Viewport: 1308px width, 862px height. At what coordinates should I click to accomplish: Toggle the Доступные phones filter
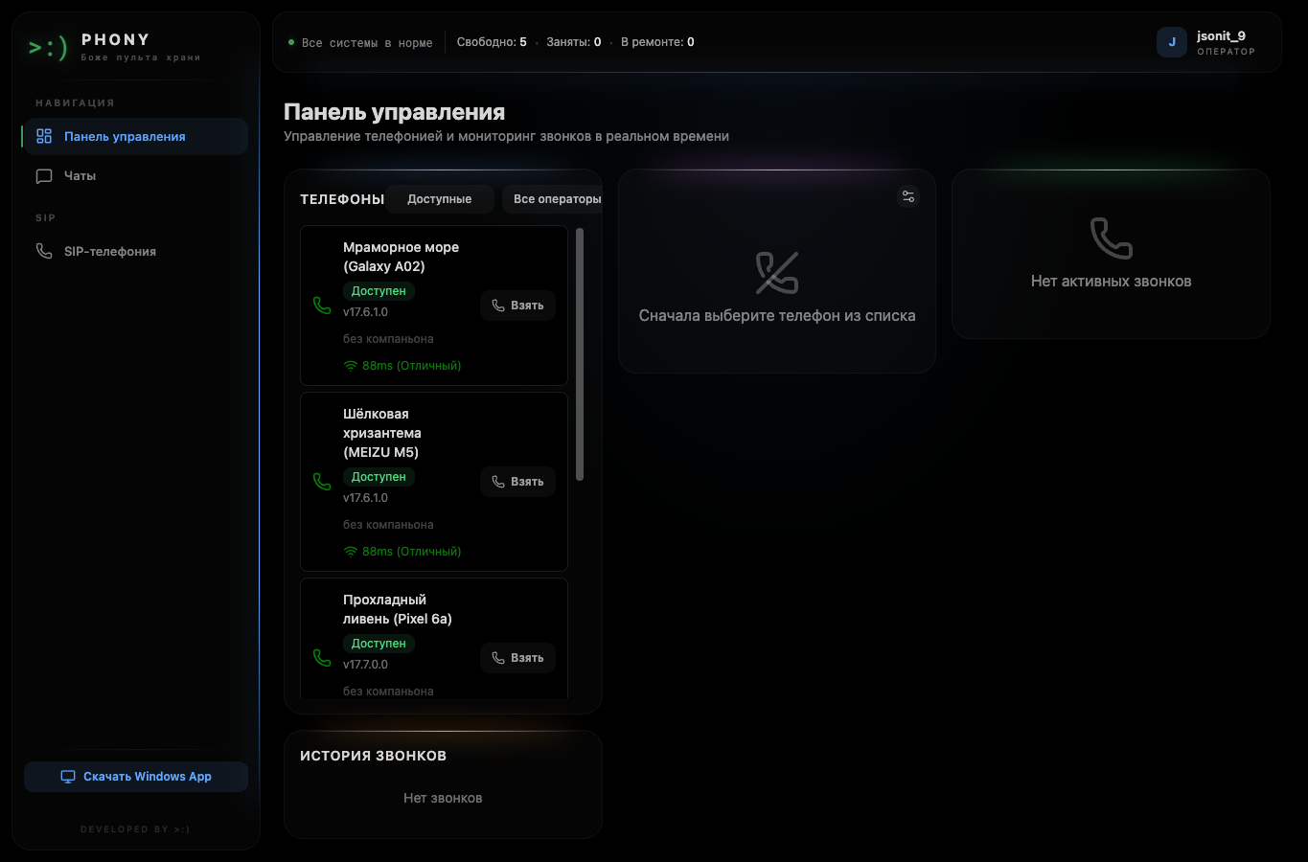[x=440, y=199]
